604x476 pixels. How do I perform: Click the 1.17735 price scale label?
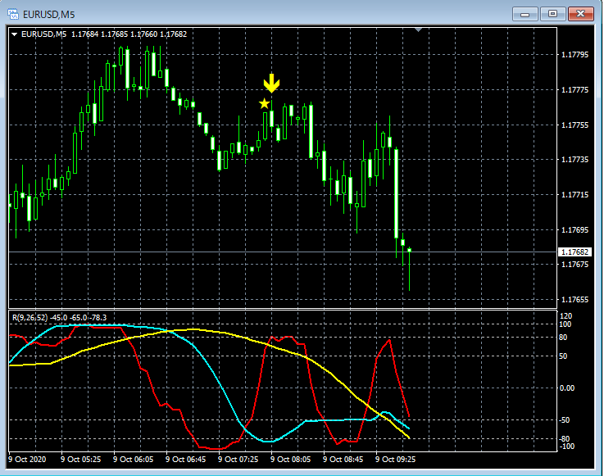coord(574,160)
